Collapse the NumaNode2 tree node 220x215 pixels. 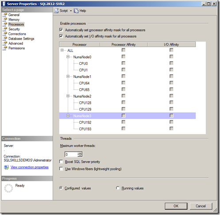click(68, 96)
